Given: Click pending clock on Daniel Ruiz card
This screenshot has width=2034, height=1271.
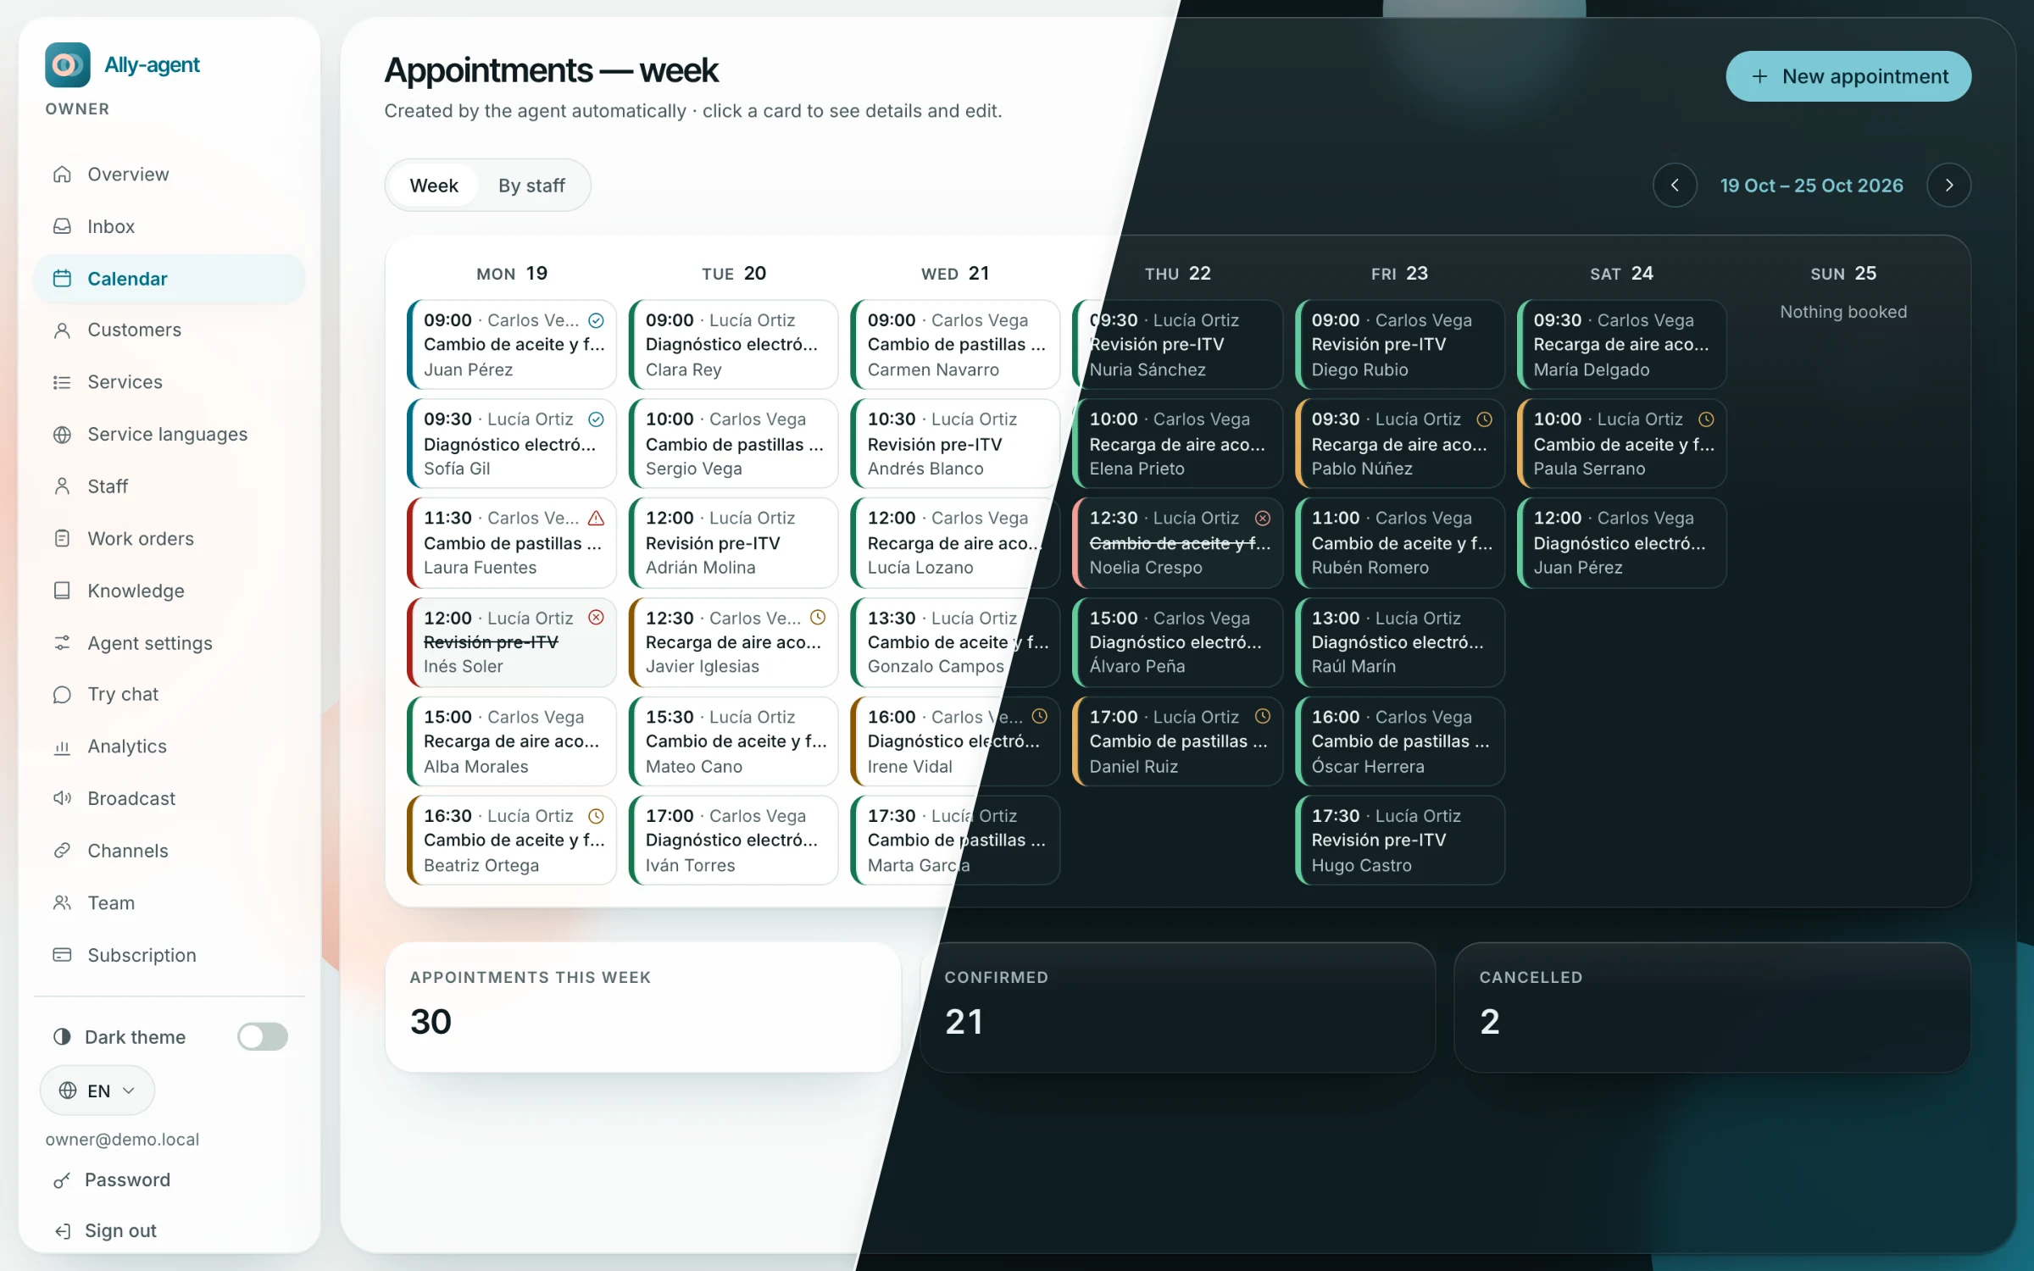Looking at the screenshot, I should click(x=1263, y=717).
